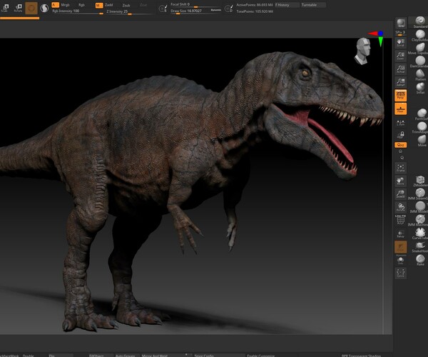The width and height of the screenshot is (428, 357).
Task: Enable Zsub sculpt mode
Action: [x=126, y=5]
